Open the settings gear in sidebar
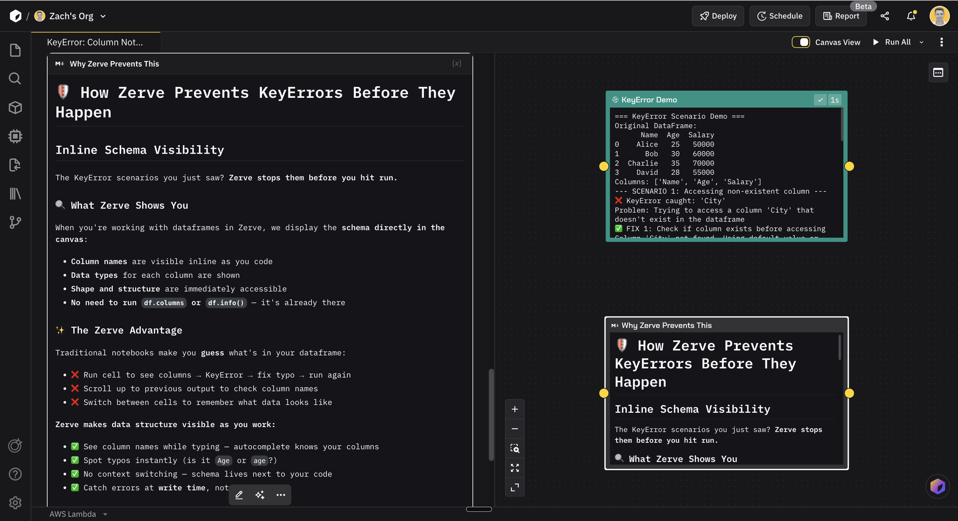This screenshot has height=521, width=958. [x=15, y=503]
